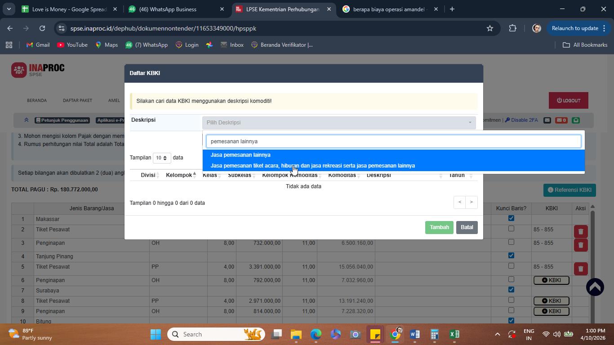Open Calculator from the taskbar
The height and width of the screenshot is (345, 614).
(434, 334)
